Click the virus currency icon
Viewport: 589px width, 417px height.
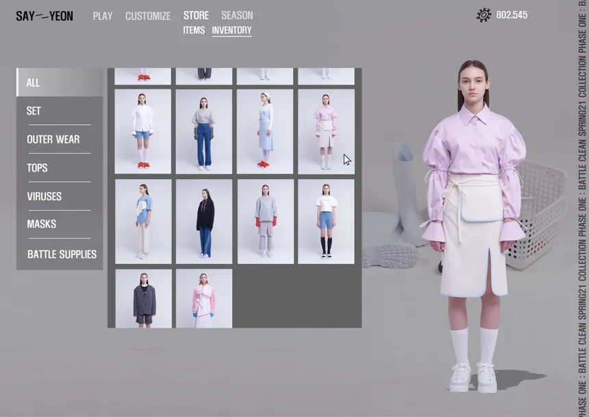point(484,15)
